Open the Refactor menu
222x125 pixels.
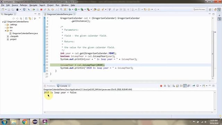click(24, 5)
